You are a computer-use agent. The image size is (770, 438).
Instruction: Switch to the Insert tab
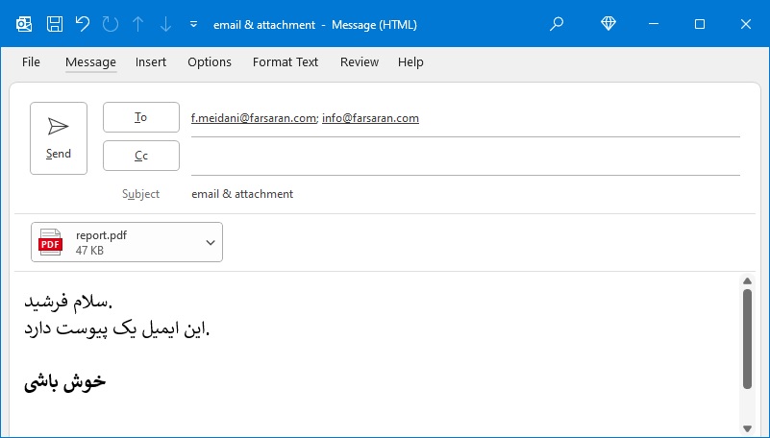[x=151, y=62]
